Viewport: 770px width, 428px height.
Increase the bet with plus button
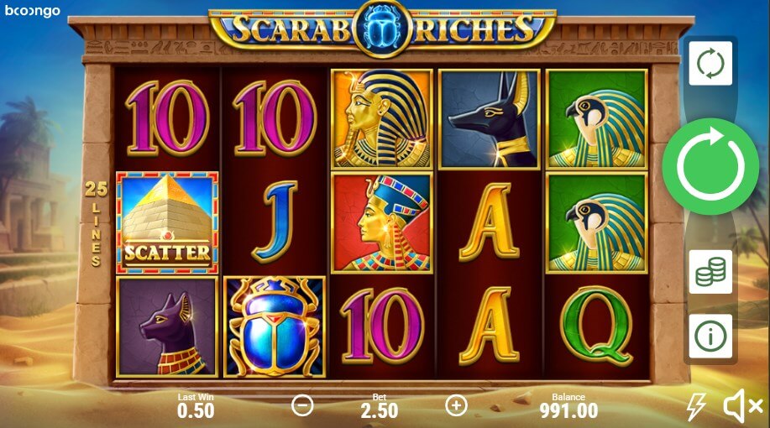coord(456,405)
